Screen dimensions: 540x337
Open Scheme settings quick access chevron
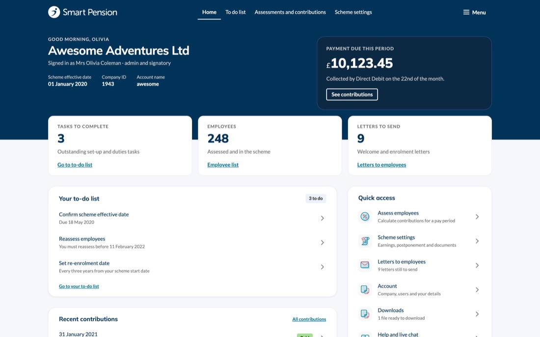(477, 241)
